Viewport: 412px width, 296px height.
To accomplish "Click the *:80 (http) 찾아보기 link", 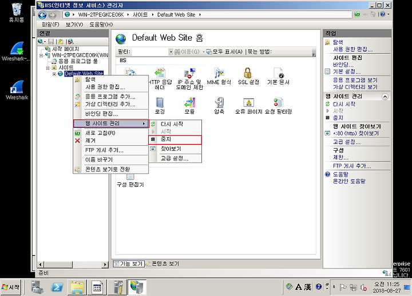I will point(356,133).
